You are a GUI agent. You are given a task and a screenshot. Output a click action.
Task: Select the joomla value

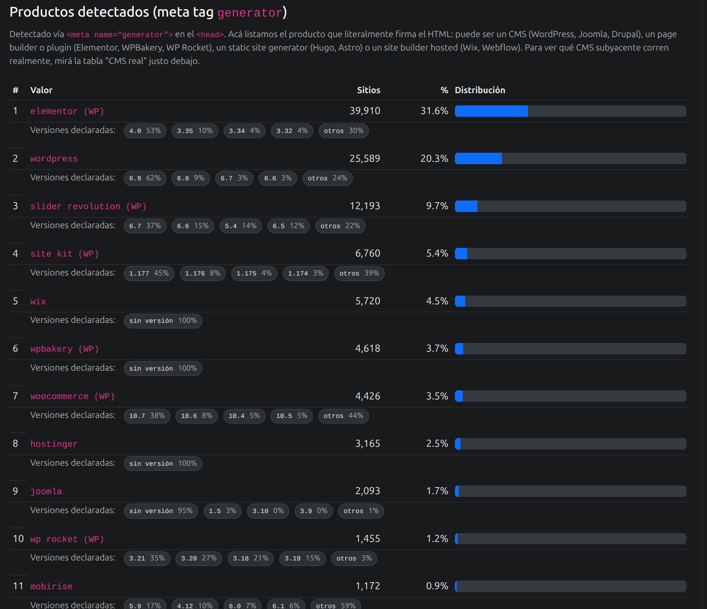point(46,491)
